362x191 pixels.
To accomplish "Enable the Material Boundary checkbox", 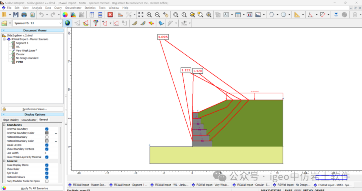I will click(47, 137).
